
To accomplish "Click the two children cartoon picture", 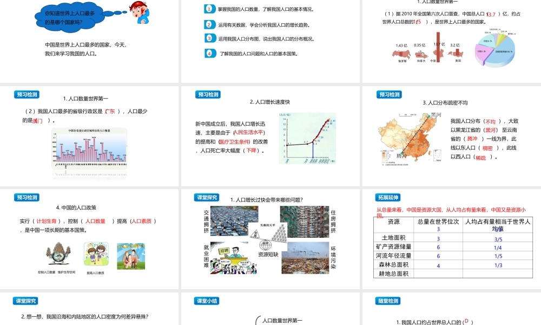I will 96,253.
